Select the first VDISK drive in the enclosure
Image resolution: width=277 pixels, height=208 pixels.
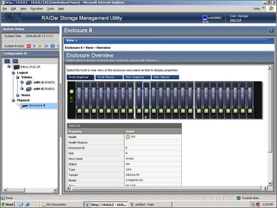[79, 100]
